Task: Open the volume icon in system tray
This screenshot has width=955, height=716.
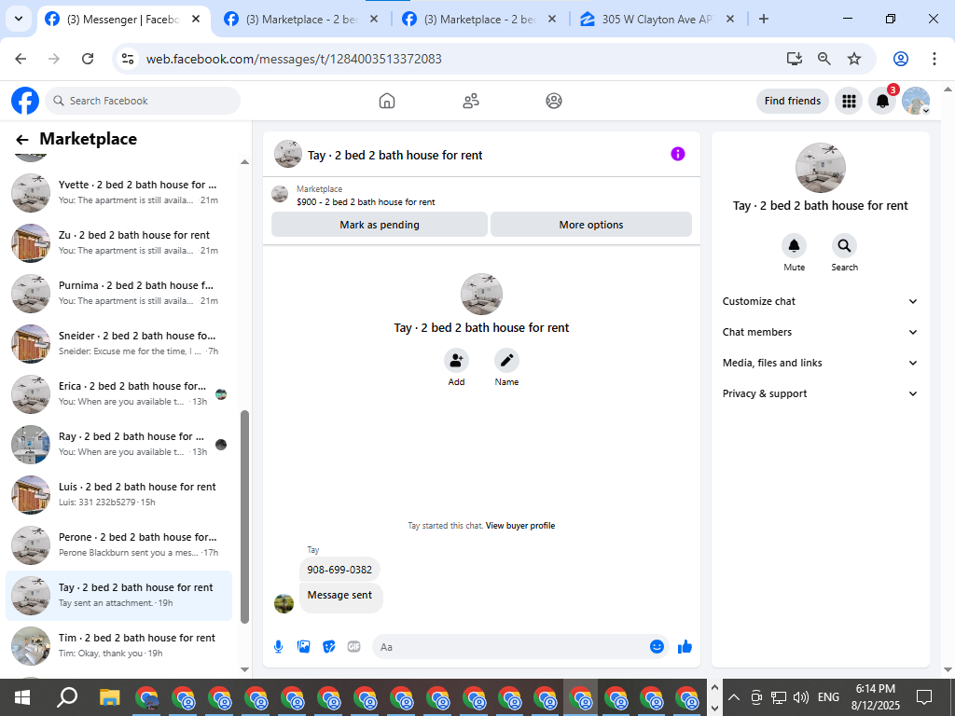Action: [x=801, y=697]
